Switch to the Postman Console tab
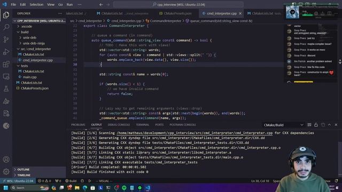Image resolution: width=342 pixels, height=192 pixels. click(x=183, y=125)
